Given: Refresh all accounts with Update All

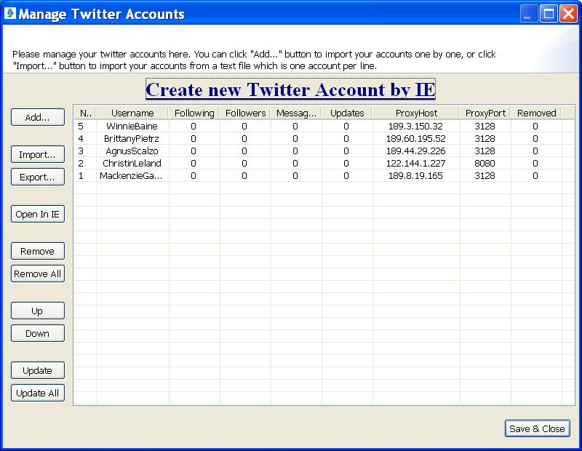Looking at the screenshot, I should pyautogui.click(x=38, y=393).
